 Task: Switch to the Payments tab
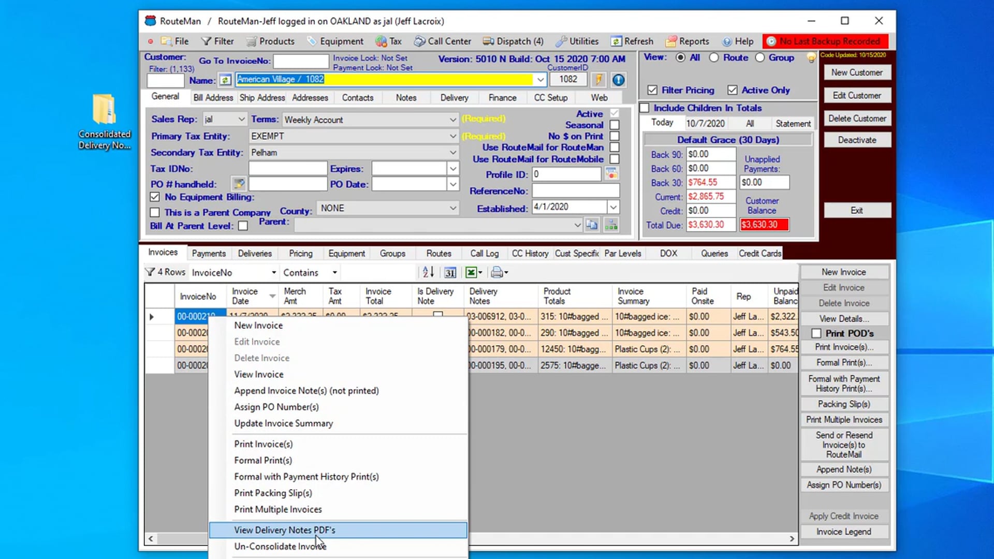pos(209,254)
